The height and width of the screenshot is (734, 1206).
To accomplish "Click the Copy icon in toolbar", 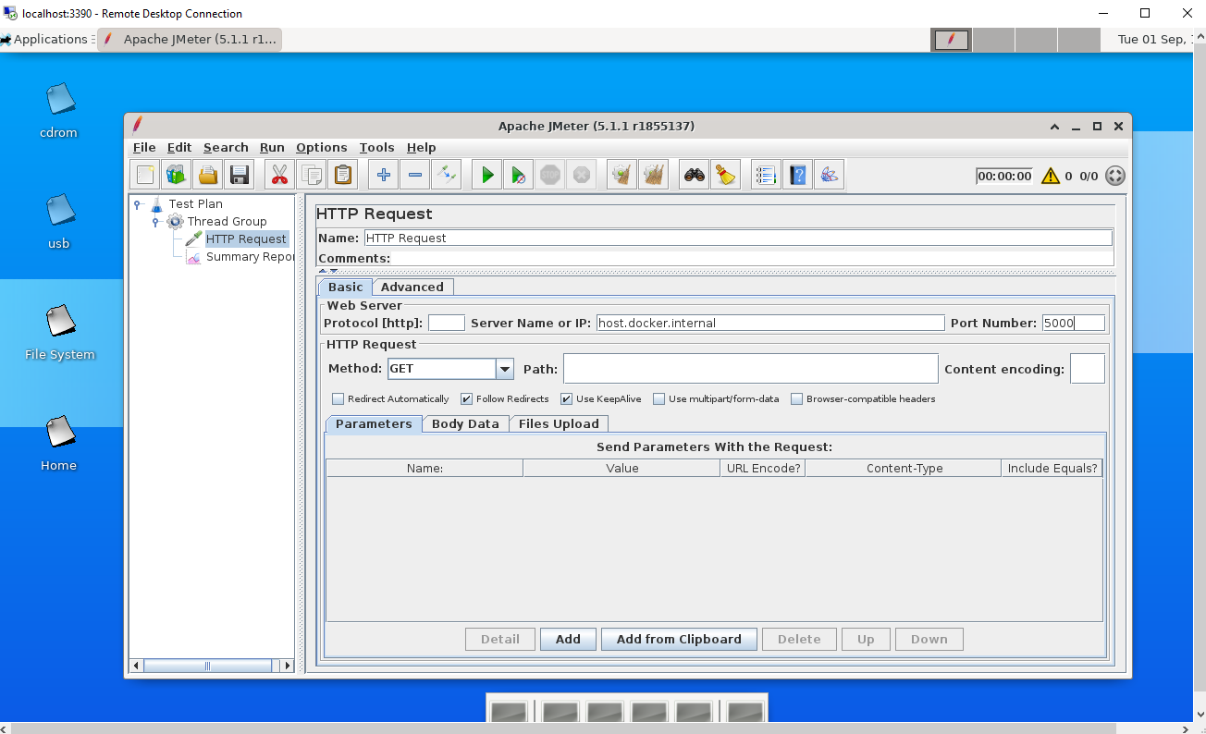I will pyautogui.click(x=312, y=175).
